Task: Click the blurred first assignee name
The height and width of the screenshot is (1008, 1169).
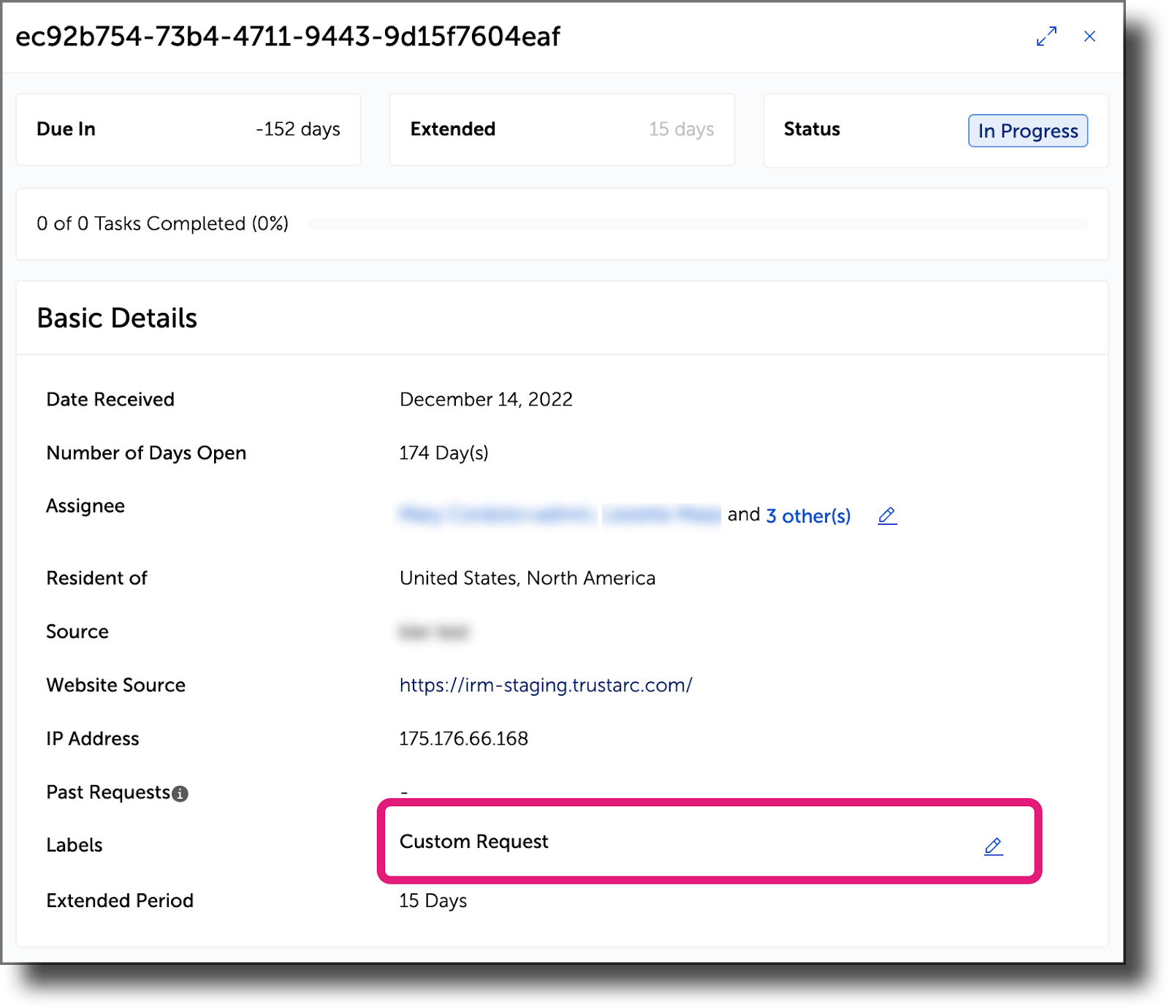Action: tap(497, 514)
